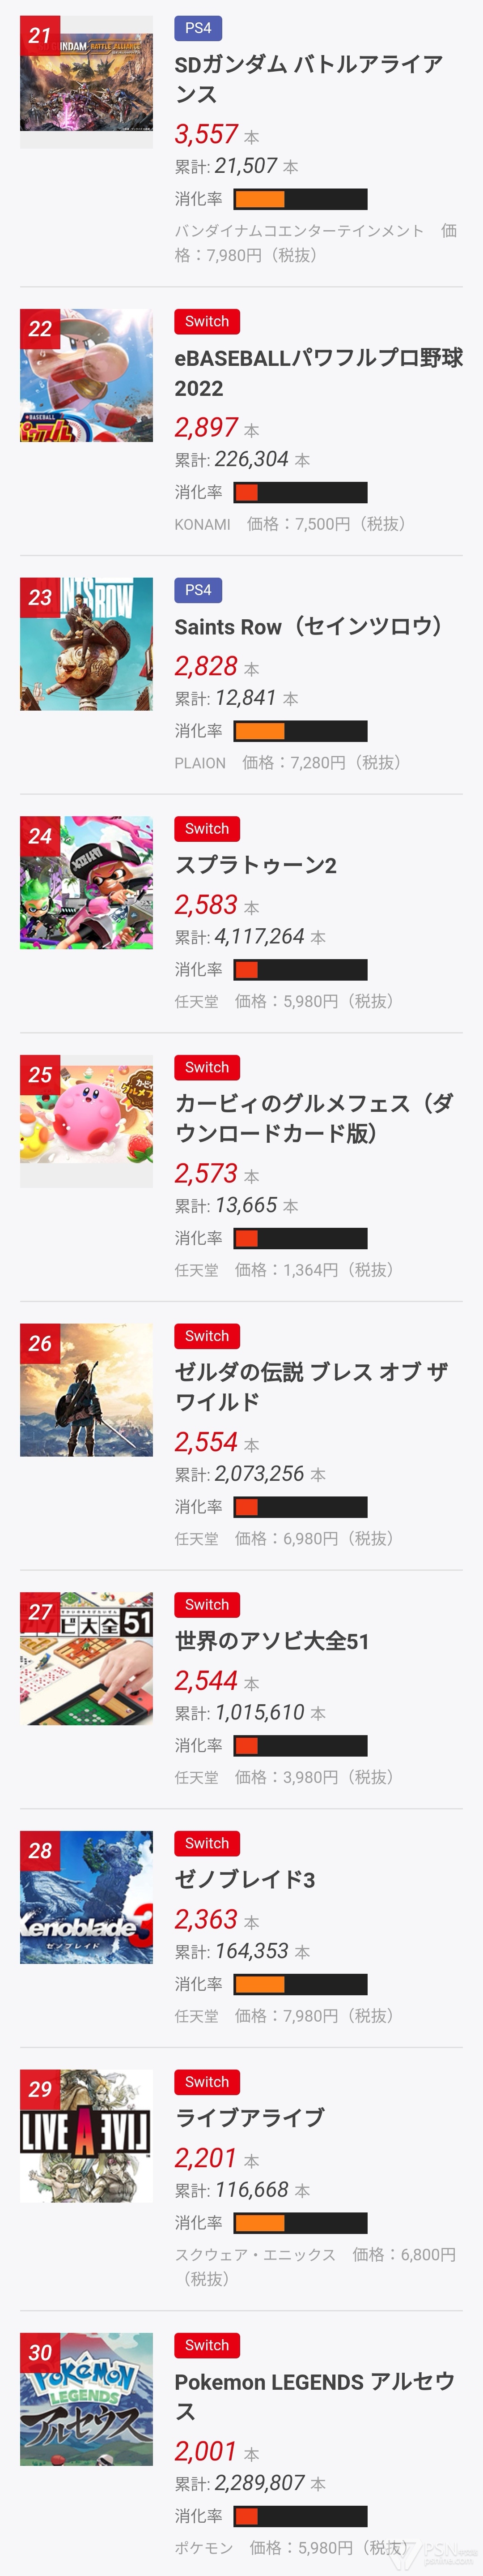
Task: Click the PS4 badge above SDガンダム title
Action: point(198,28)
